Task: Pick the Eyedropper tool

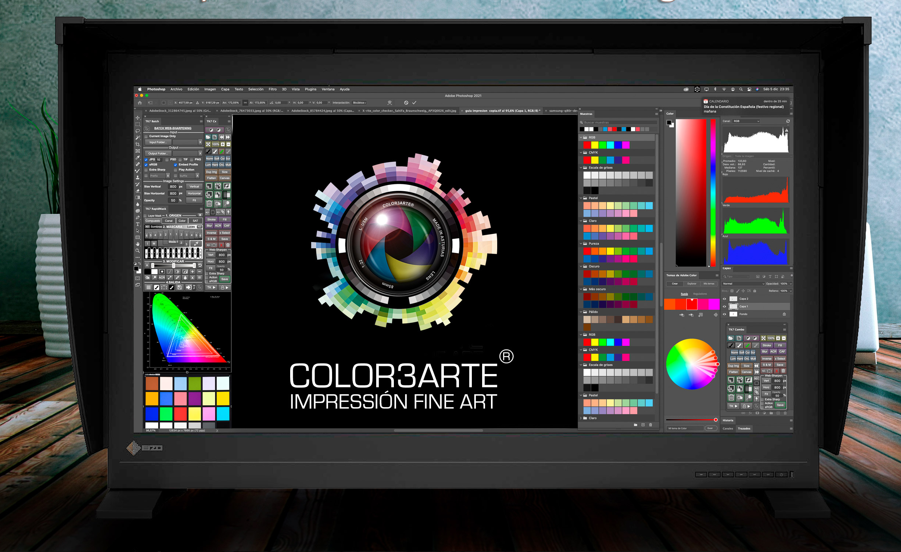Action: 138,157
